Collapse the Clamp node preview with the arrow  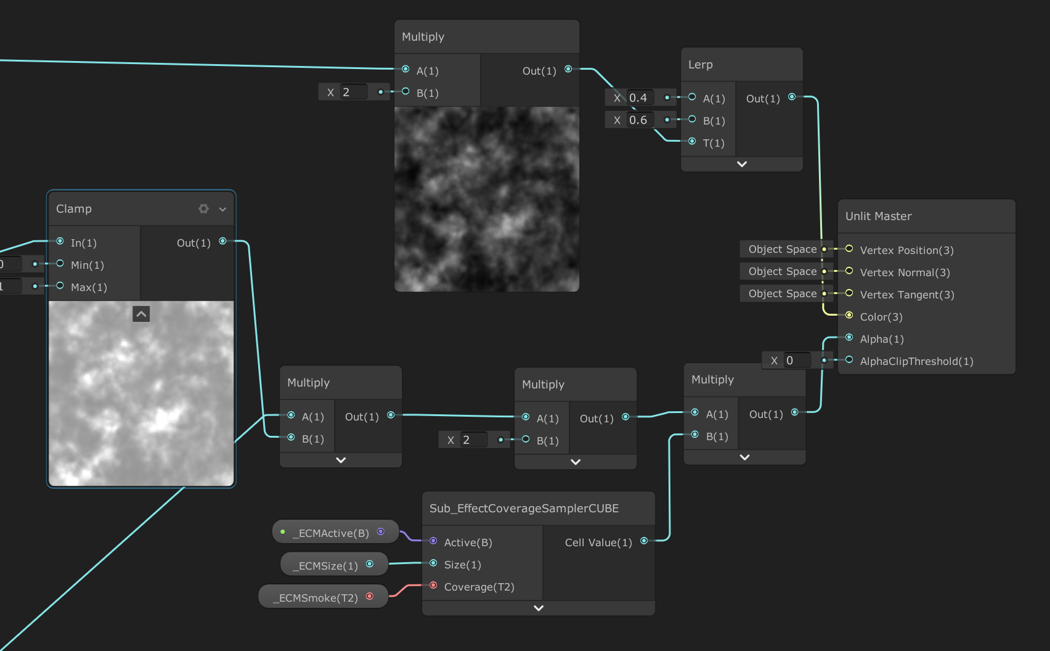[141, 314]
